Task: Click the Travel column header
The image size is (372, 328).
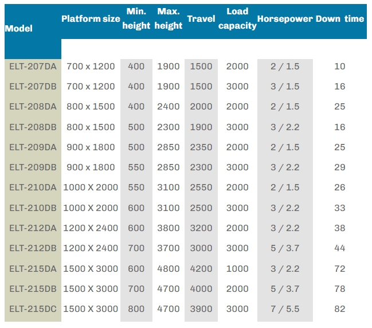Action: (201, 18)
